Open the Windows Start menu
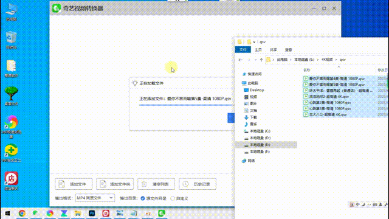This screenshot has width=389, height=219. click(8, 214)
